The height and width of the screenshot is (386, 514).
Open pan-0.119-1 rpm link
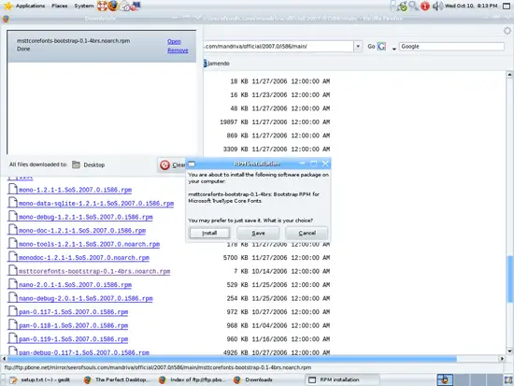73,339
